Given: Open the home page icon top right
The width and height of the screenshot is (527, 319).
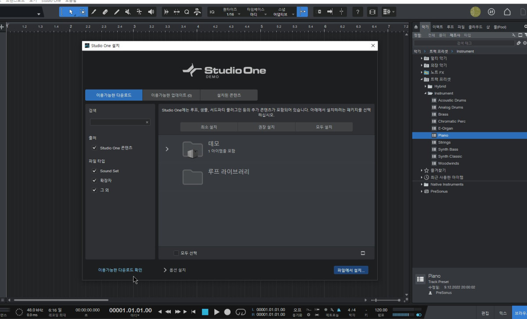Looking at the screenshot, I should [x=507, y=12].
